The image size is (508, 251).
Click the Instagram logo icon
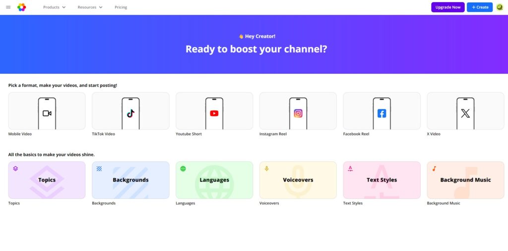point(298,114)
